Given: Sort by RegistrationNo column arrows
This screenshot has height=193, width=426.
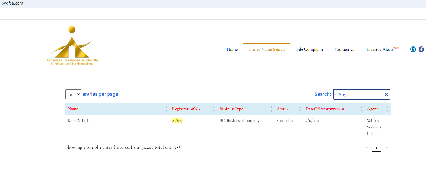Looking at the screenshot, I should (214, 109).
